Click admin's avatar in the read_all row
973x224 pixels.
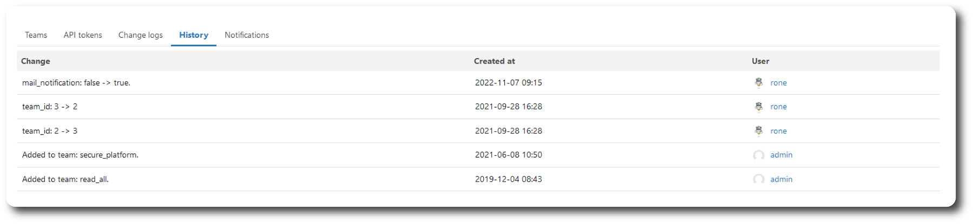[758, 179]
